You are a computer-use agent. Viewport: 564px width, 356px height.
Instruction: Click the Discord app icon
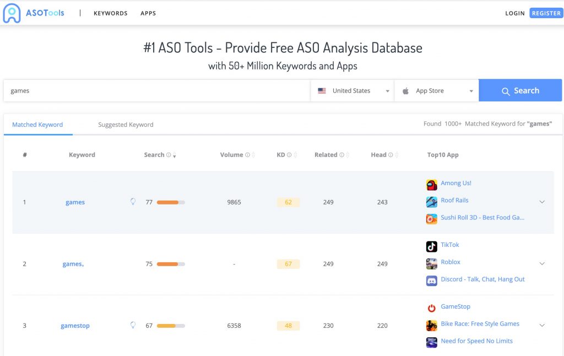click(431, 281)
